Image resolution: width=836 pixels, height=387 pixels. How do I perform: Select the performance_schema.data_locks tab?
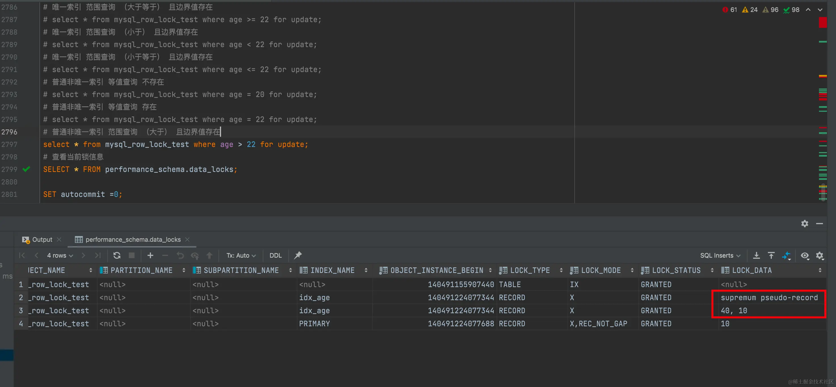click(x=133, y=239)
